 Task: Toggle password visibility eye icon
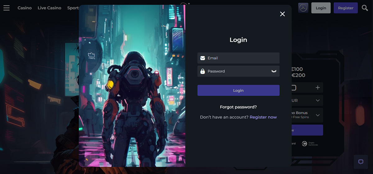pos(274,71)
